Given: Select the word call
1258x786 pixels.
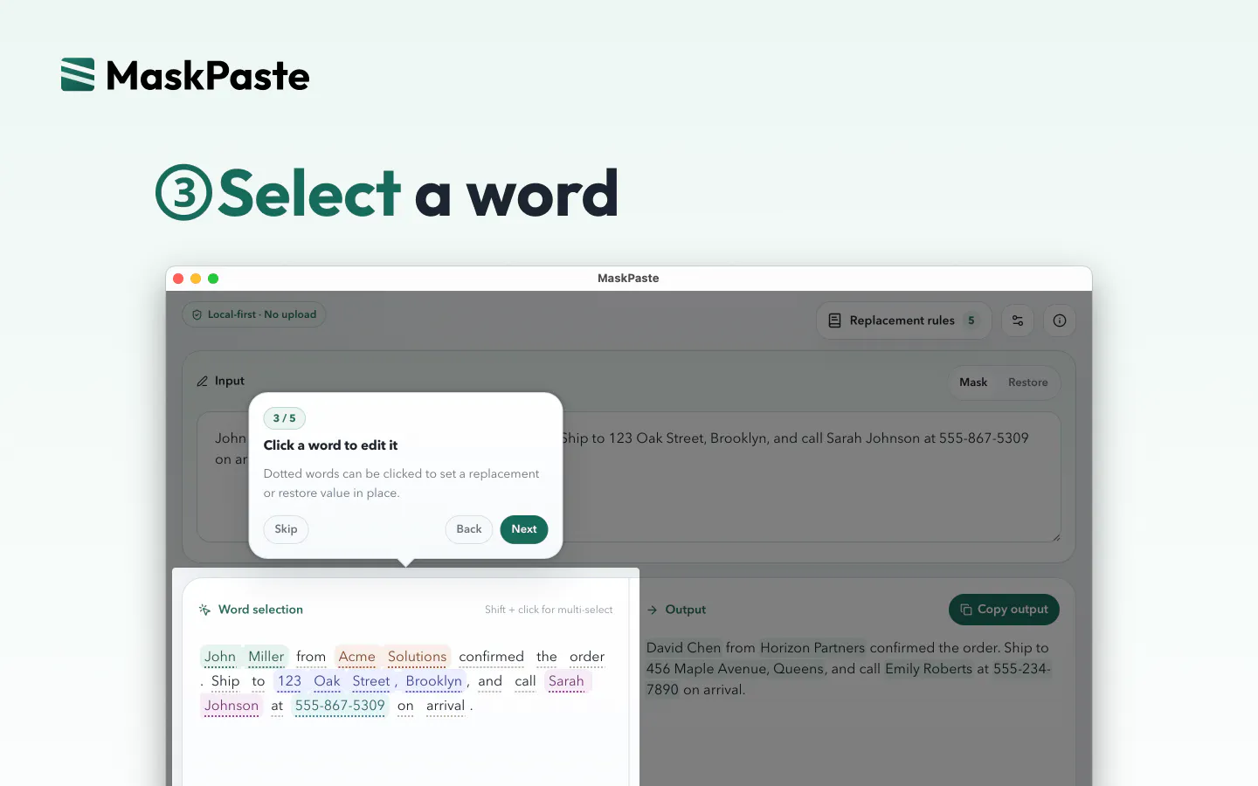Looking at the screenshot, I should [x=525, y=681].
